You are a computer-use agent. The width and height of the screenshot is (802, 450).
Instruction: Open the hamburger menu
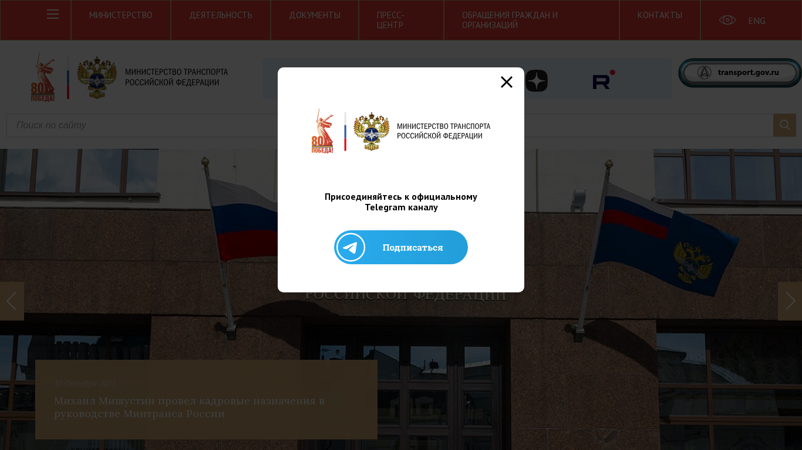[x=53, y=14]
